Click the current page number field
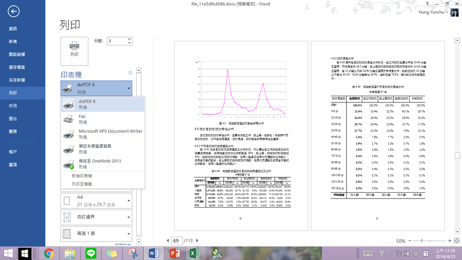The width and height of the screenshot is (462, 260). (x=176, y=241)
